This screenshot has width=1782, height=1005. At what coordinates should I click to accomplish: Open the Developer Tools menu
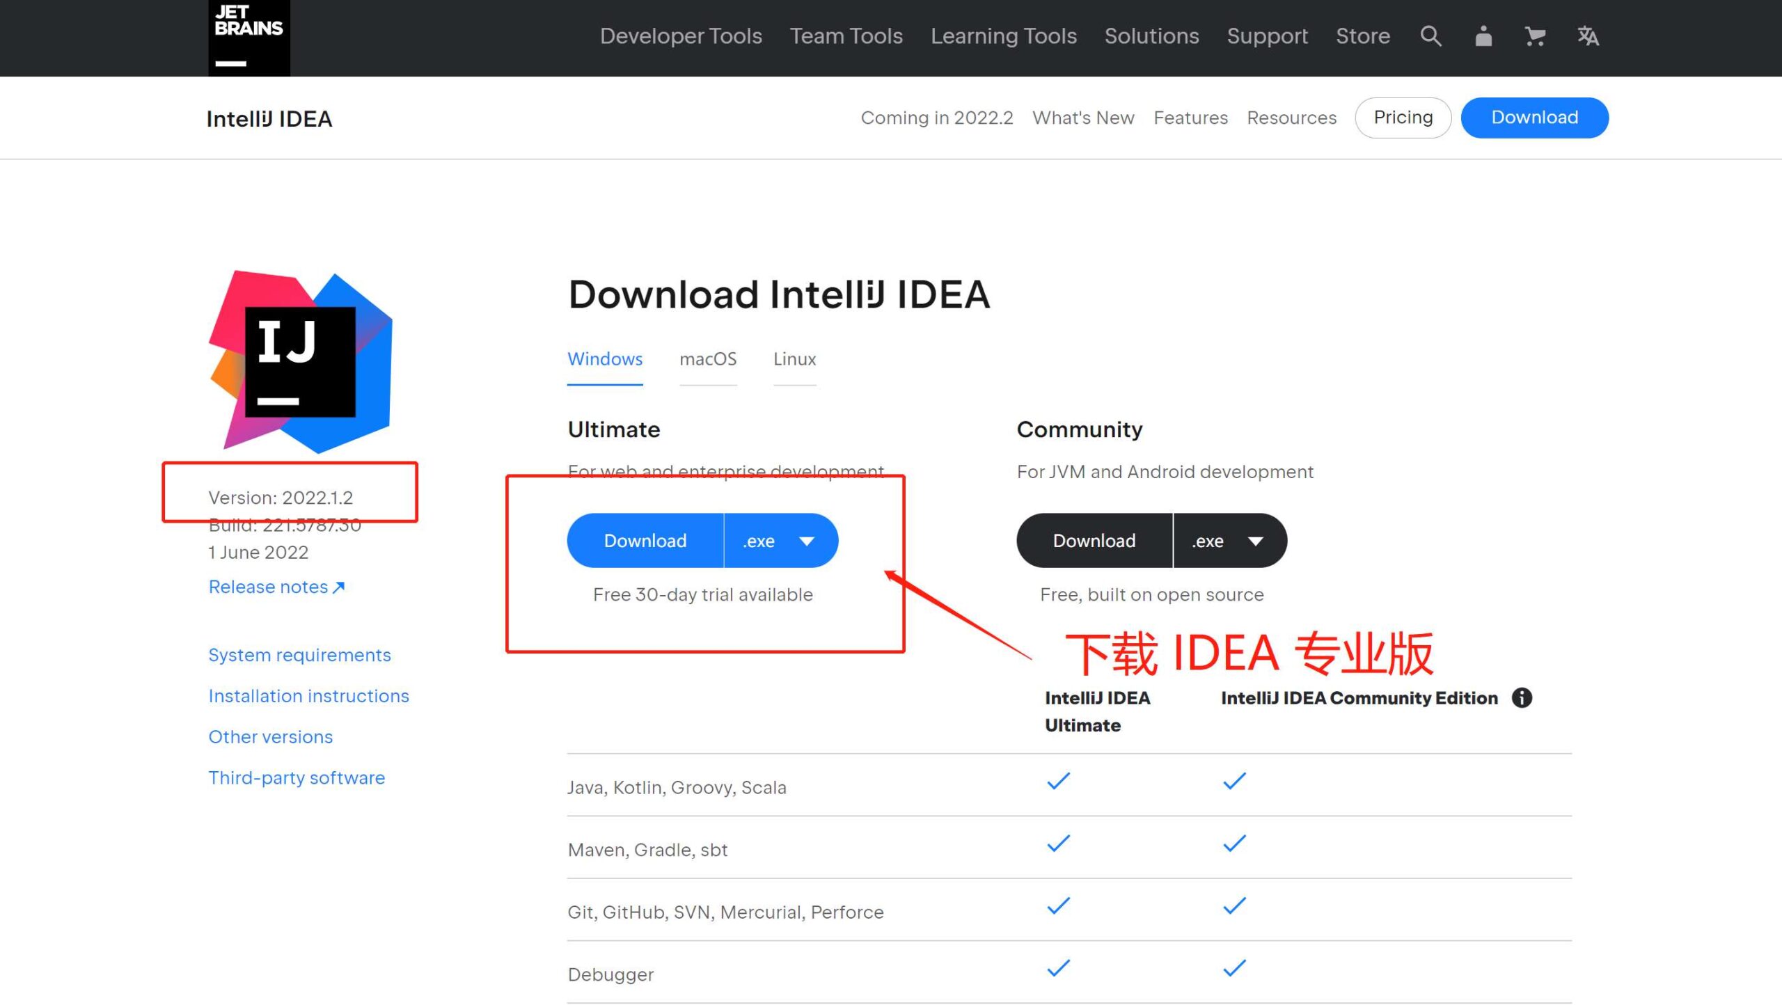click(x=681, y=36)
